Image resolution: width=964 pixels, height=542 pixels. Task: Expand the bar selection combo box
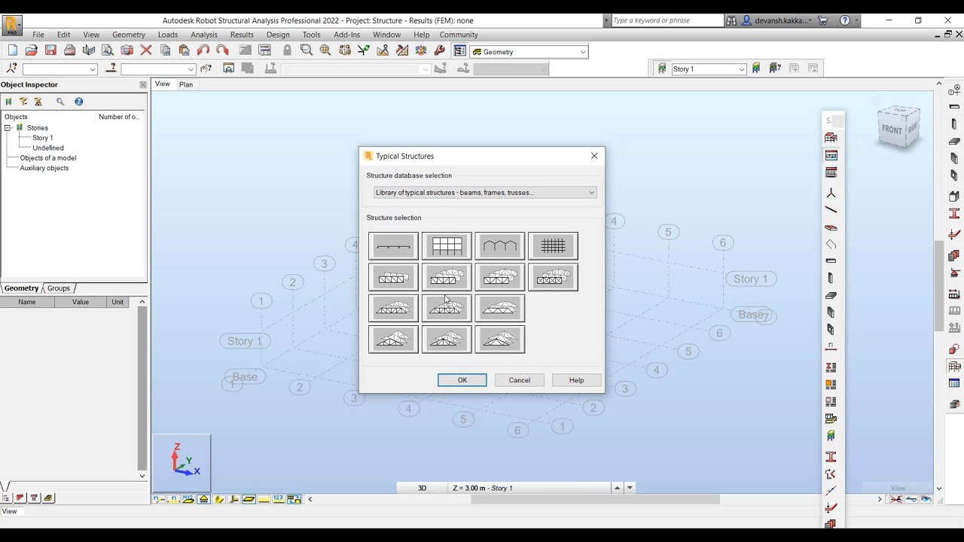pos(158,69)
